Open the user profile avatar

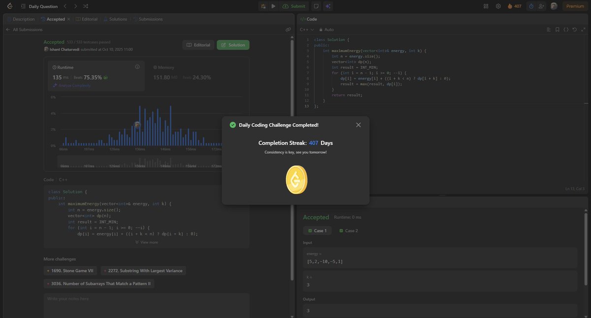[x=554, y=6]
